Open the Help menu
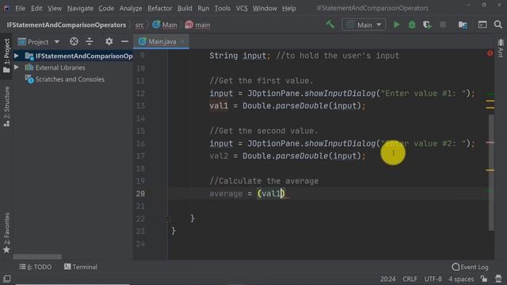This screenshot has height=285, width=507. click(288, 8)
